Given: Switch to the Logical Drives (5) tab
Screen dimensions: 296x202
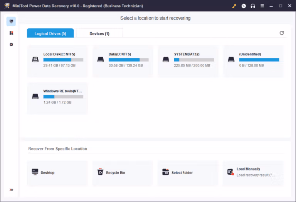Looking at the screenshot, I should pos(50,33).
